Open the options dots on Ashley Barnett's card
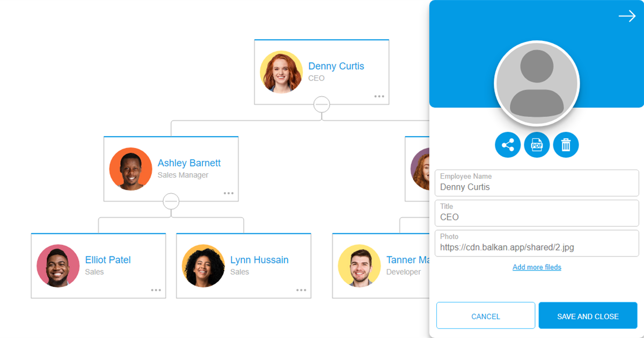 tap(228, 192)
